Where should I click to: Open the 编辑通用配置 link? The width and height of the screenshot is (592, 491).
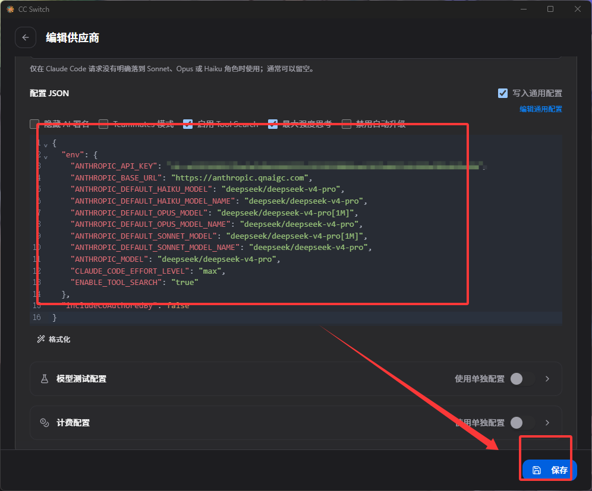[541, 109]
